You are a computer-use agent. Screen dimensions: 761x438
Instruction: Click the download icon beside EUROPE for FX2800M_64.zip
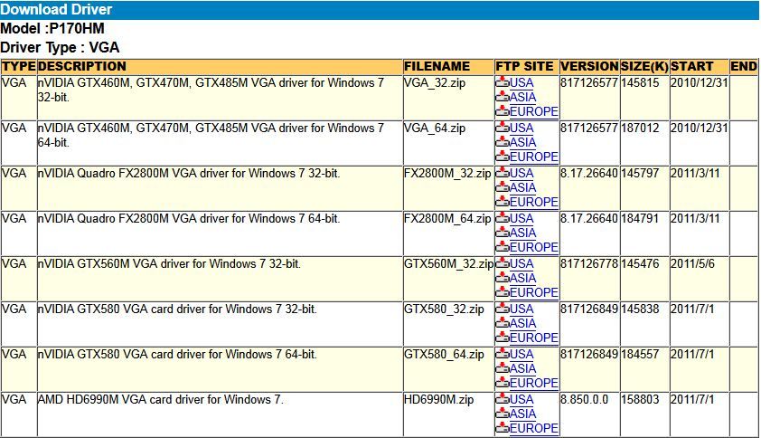coord(502,247)
